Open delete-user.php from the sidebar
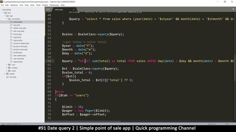Viewport: 236px width, 132px height. (20, 28)
